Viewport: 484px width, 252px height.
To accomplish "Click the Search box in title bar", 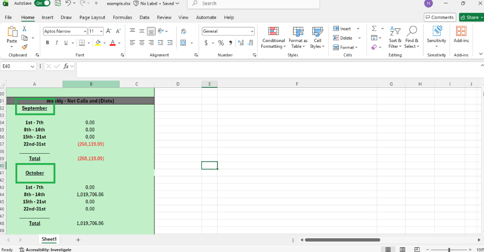I will tap(253, 4).
